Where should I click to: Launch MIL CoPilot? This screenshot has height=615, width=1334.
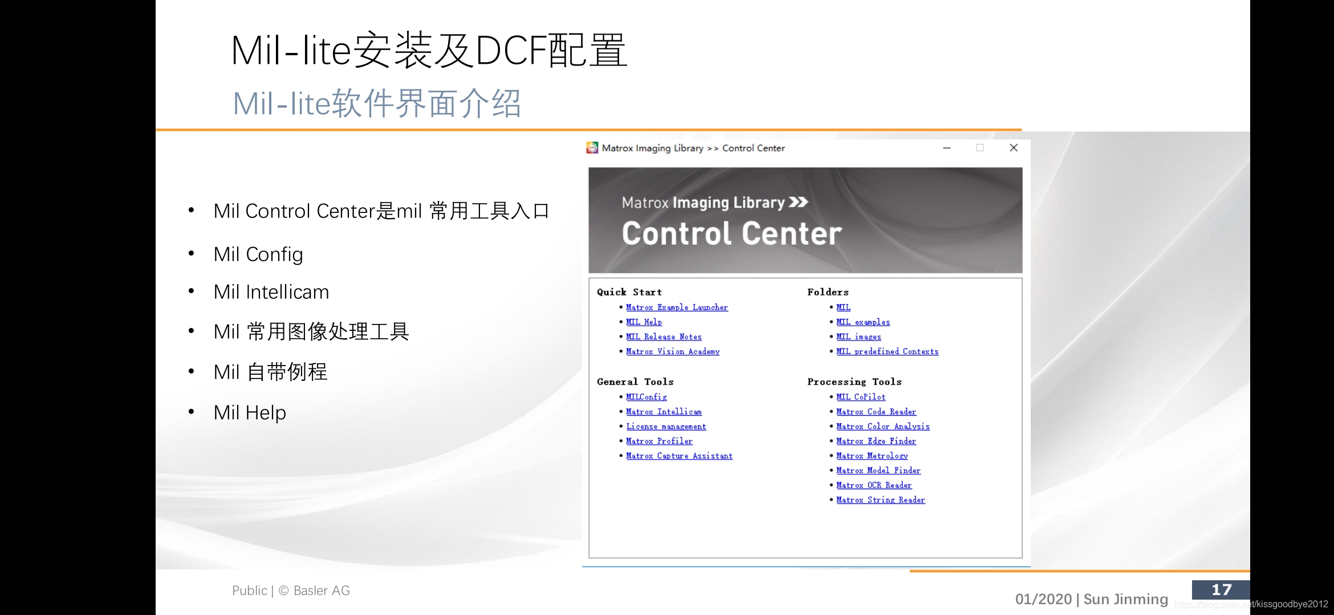tap(860, 397)
